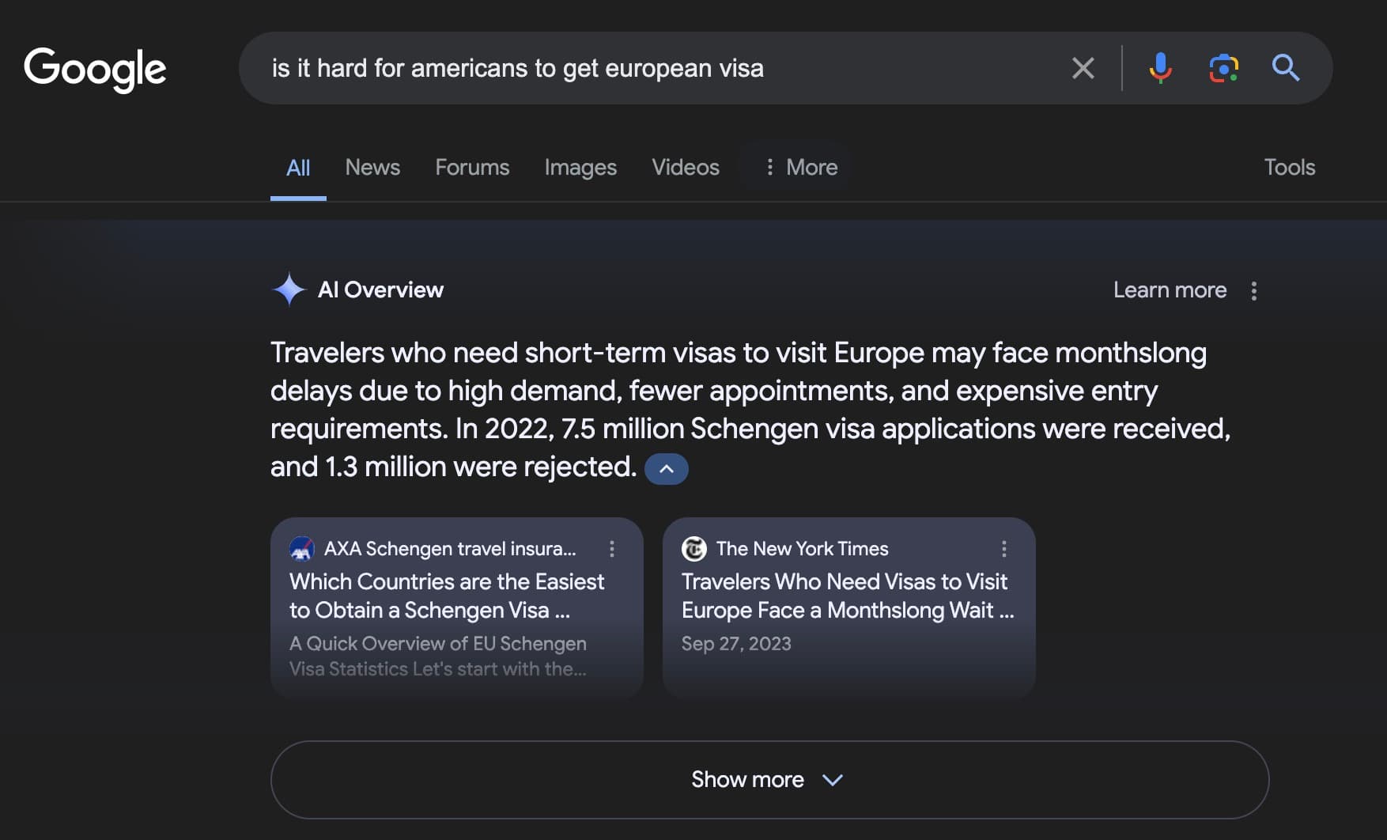Click the Google logo

coord(95,70)
